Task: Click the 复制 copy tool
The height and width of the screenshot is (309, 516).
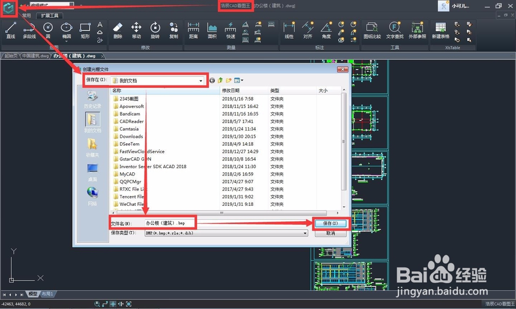Action: click(x=174, y=30)
